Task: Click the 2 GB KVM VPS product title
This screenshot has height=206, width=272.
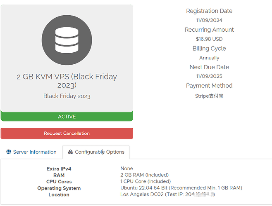Action: point(67,81)
